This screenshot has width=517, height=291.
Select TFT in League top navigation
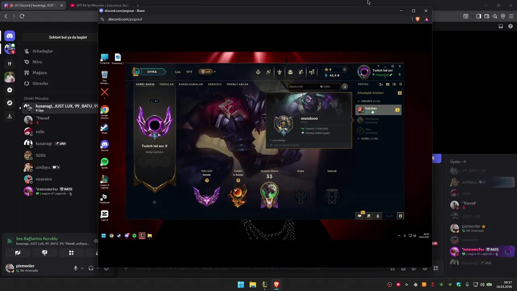(x=189, y=72)
